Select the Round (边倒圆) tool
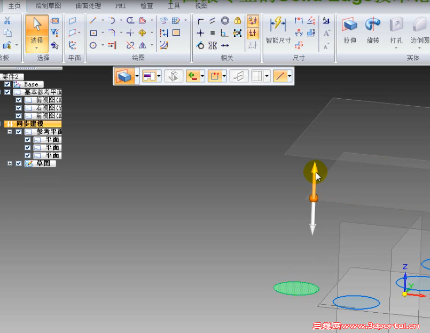430x333 pixels. [x=419, y=29]
